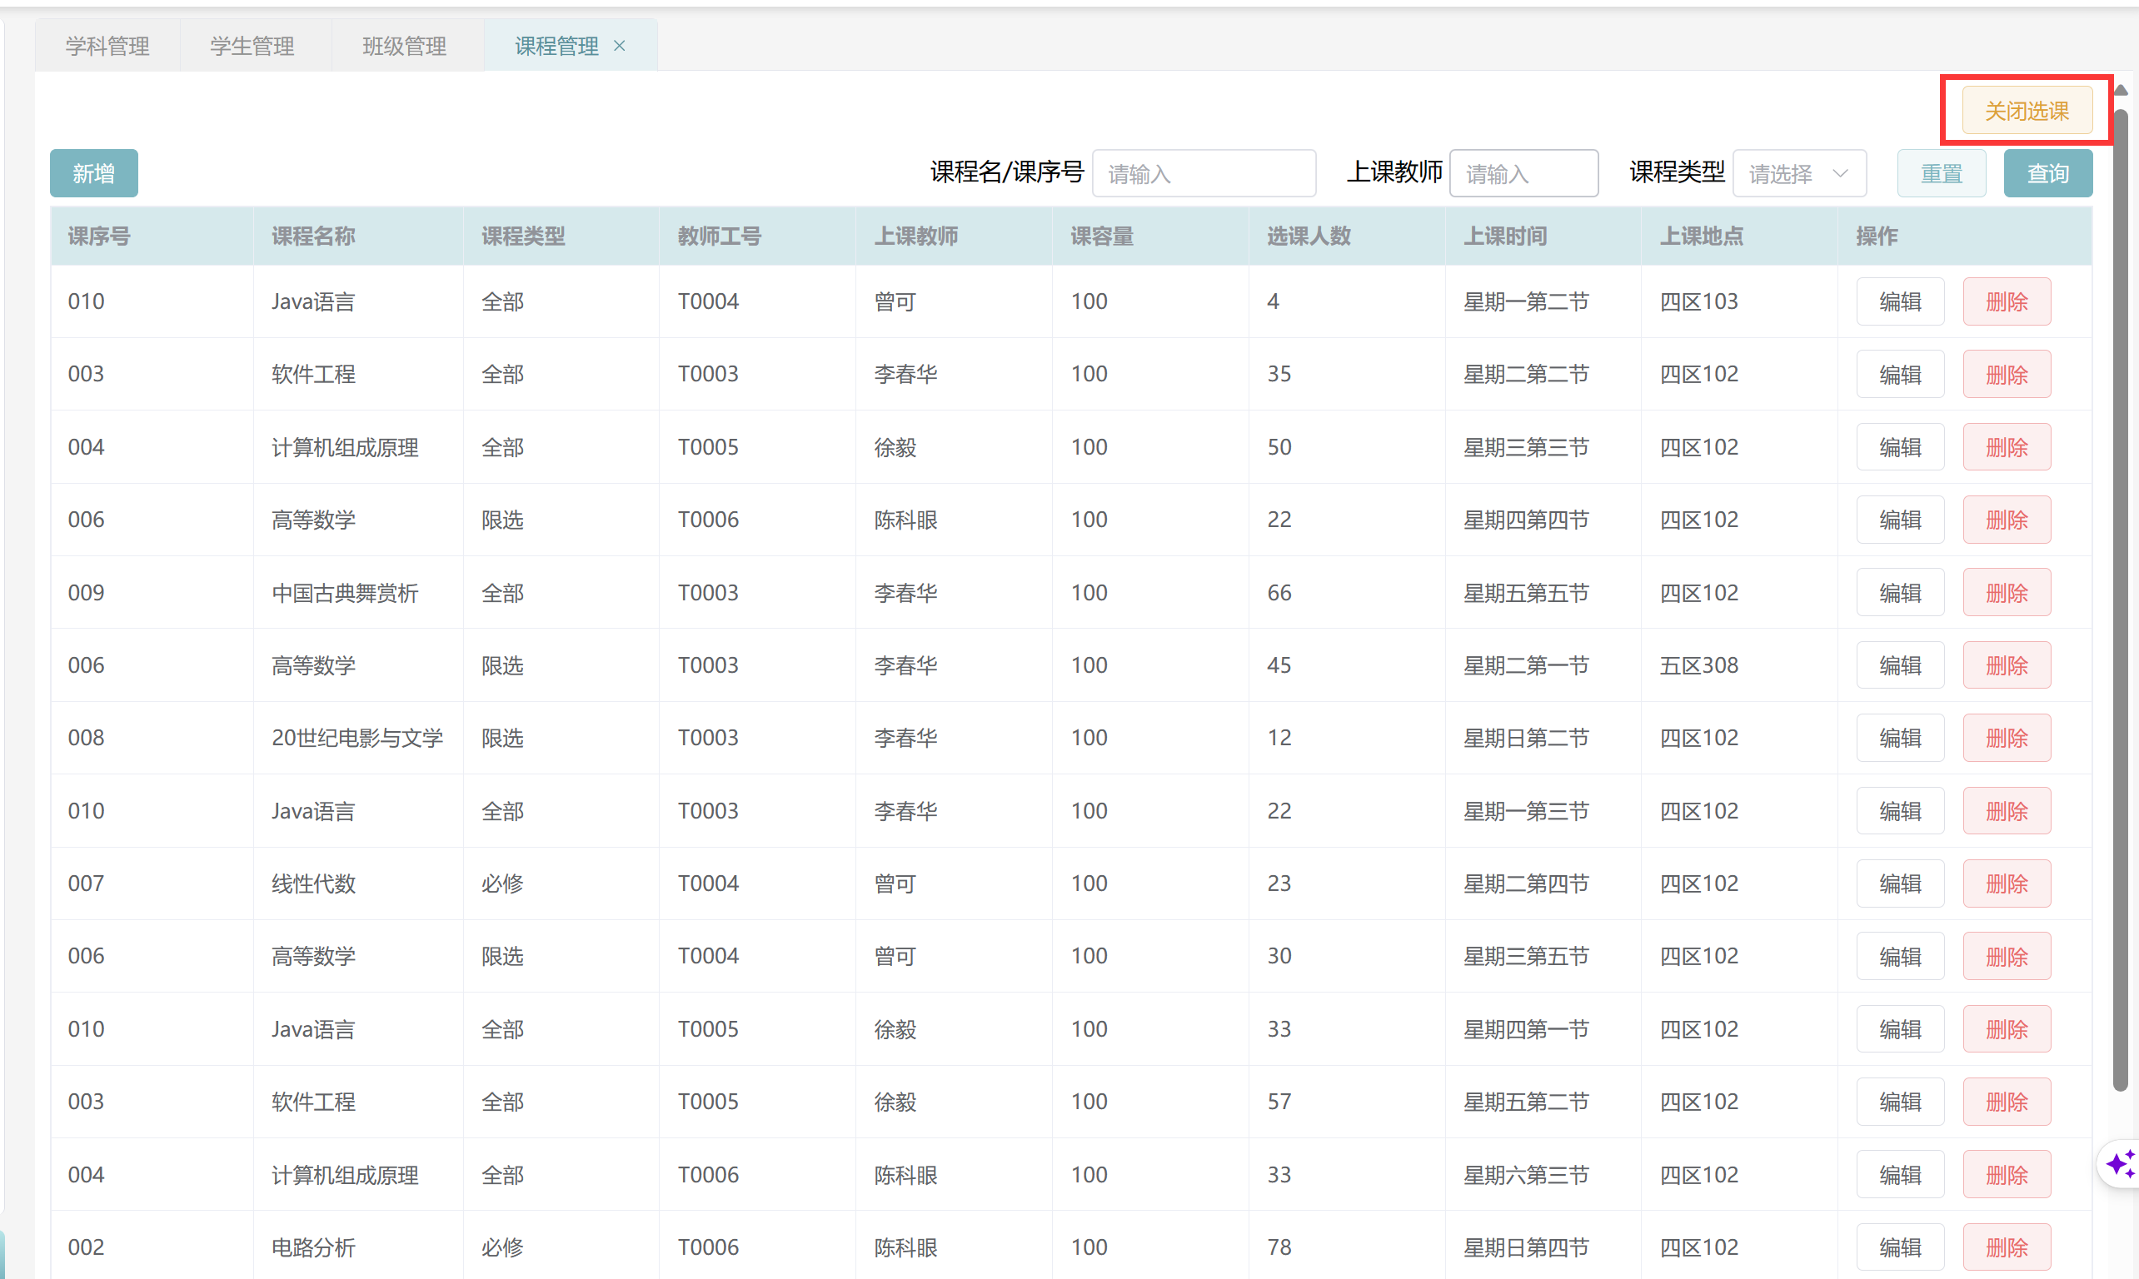Image resolution: width=2139 pixels, height=1279 pixels.
Task: Edit the 线性代数 course
Action: (1900, 883)
